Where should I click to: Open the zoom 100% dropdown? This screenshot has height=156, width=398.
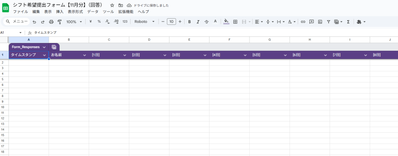pos(74,22)
